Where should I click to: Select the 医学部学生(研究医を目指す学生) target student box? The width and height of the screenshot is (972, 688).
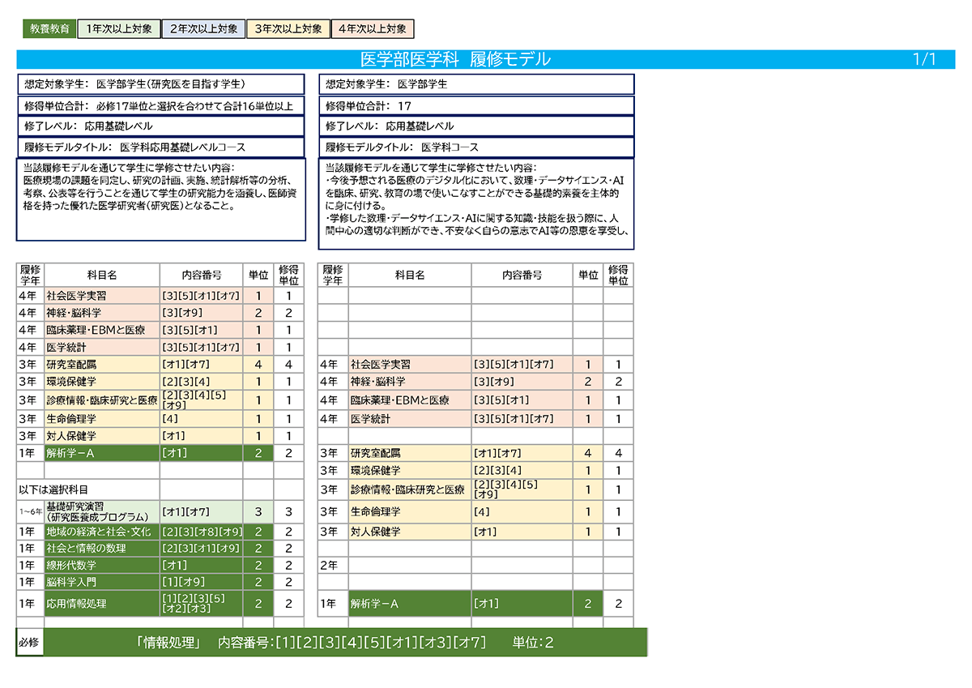point(161,84)
